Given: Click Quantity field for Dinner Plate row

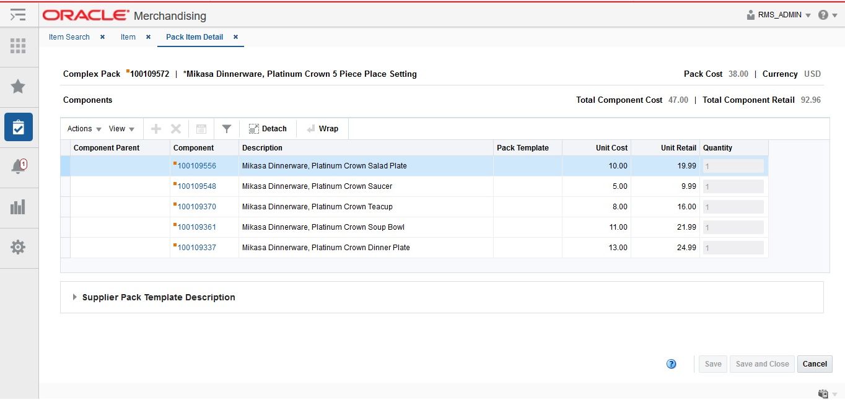Looking at the screenshot, I should [733, 248].
